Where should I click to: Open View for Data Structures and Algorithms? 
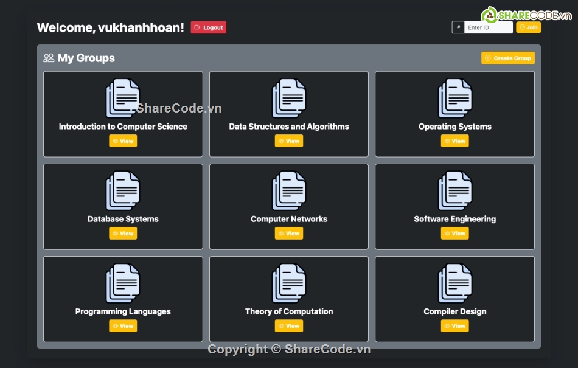289,141
